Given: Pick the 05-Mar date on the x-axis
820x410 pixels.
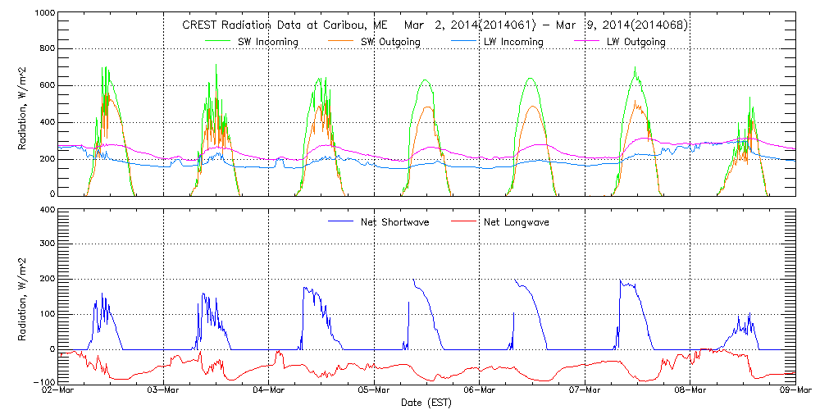Looking at the screenshot, I should [x=374, y=391].
